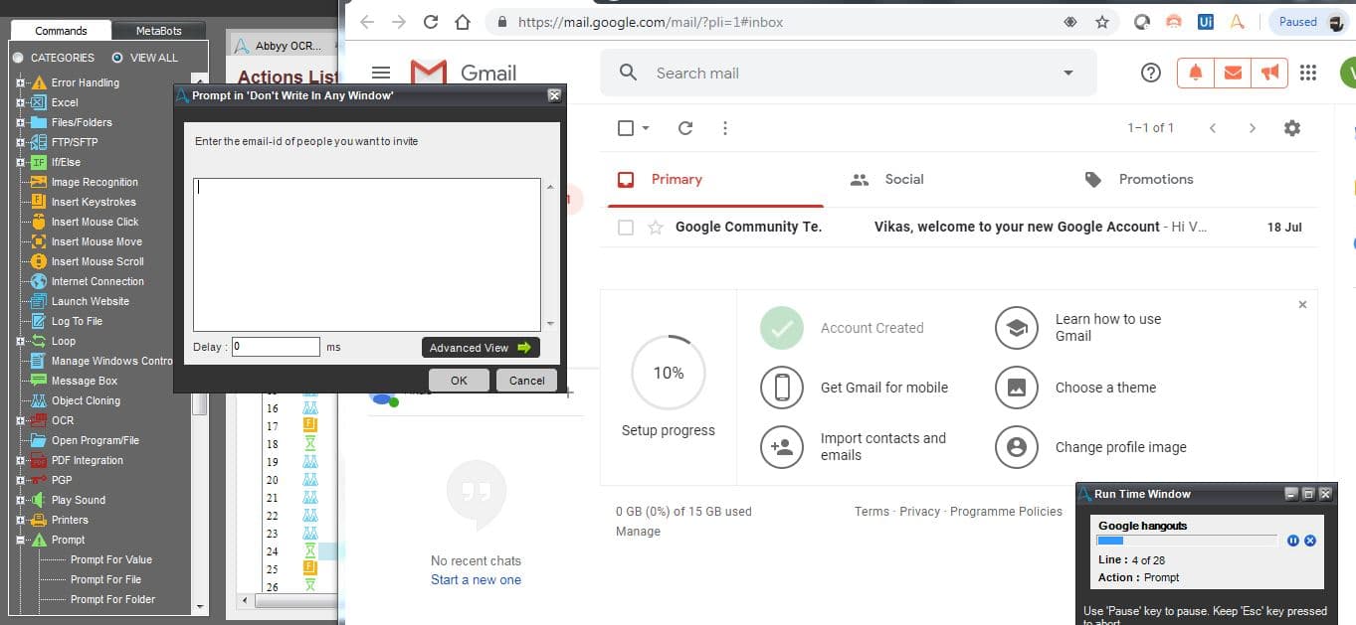This screenshot has height=625, width=1356.
Task: Click OK in the Prompt dialog
Action: coord(459,381)
